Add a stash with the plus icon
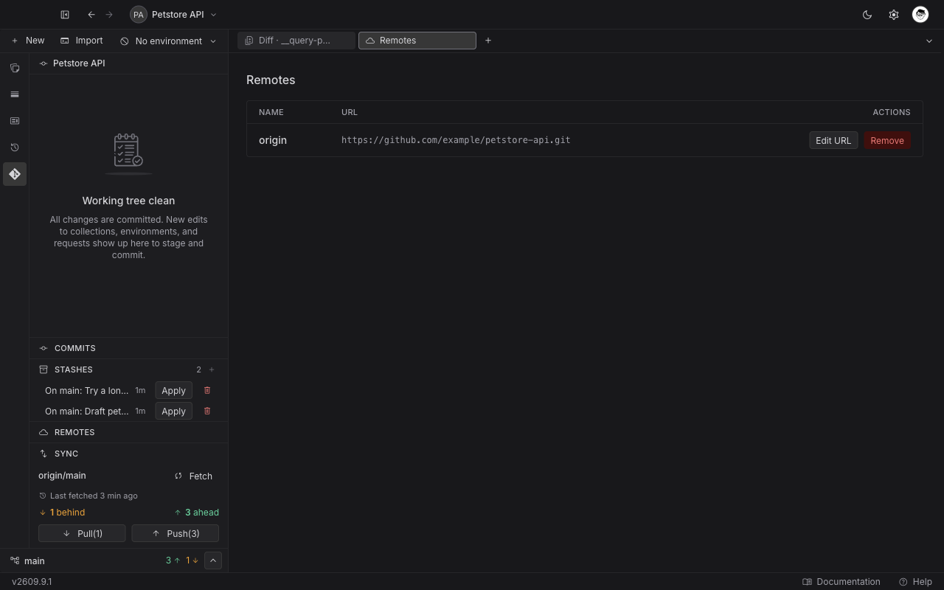944x590 pixels. pyautogui.click(x=212, y=369)
